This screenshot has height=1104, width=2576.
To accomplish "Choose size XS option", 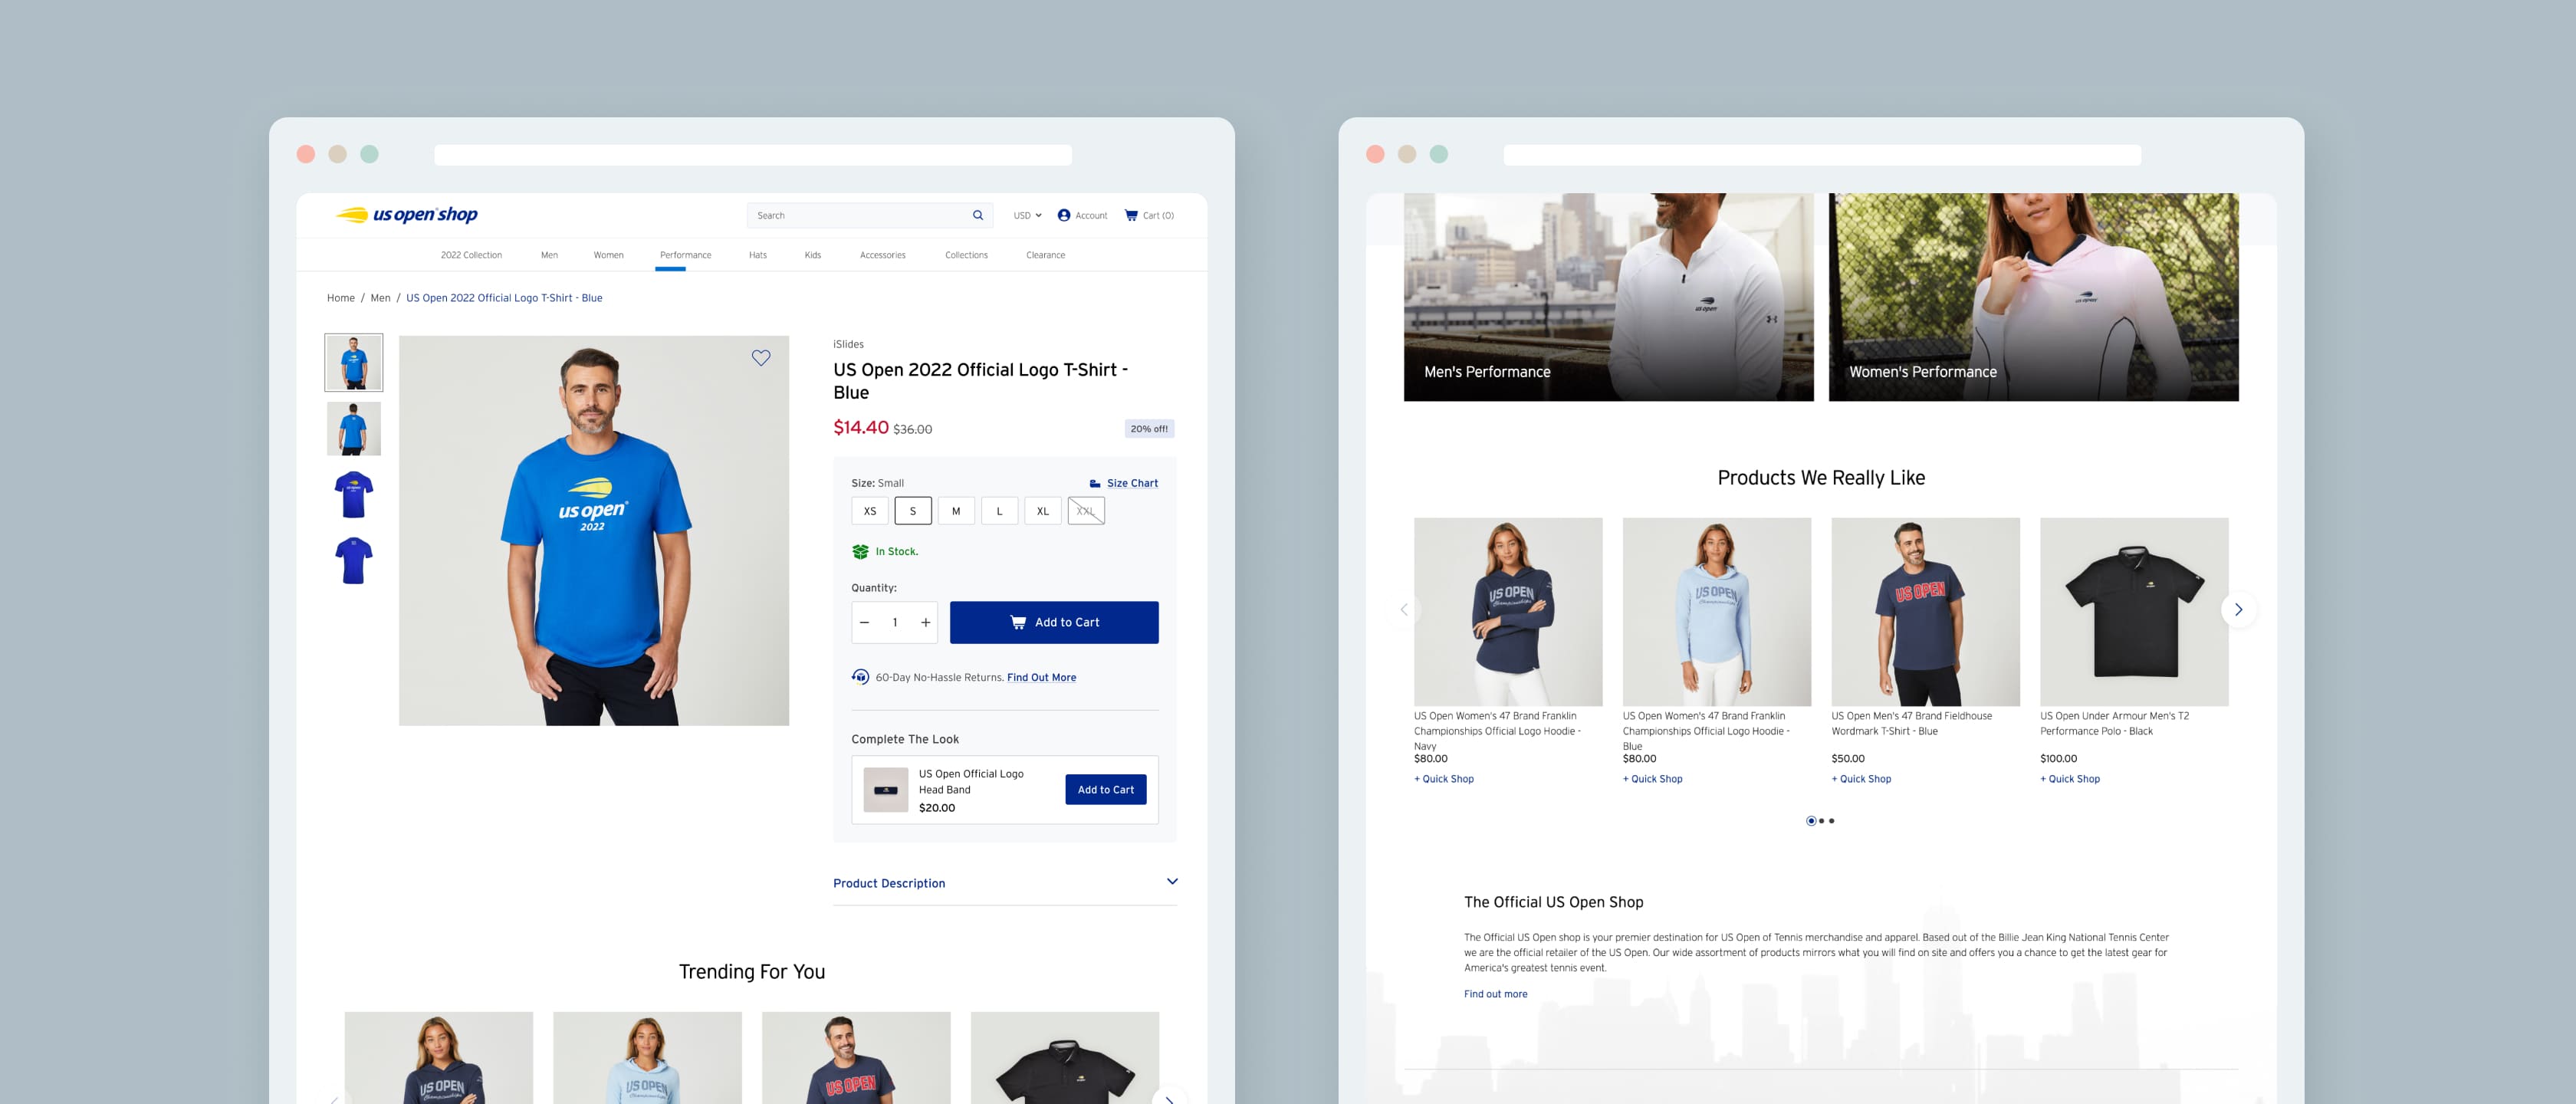I will point(870,511).
